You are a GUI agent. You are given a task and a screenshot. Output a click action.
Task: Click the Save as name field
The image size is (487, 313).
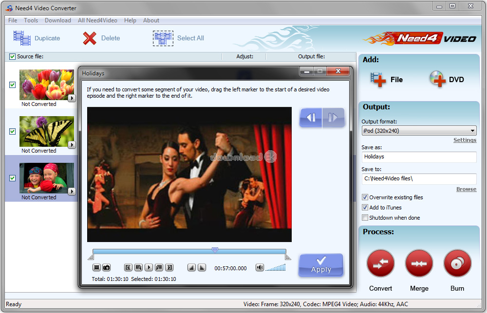[x=419, y=157]
